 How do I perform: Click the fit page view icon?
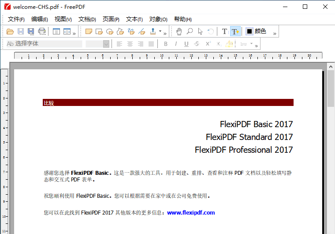(56, 31)
